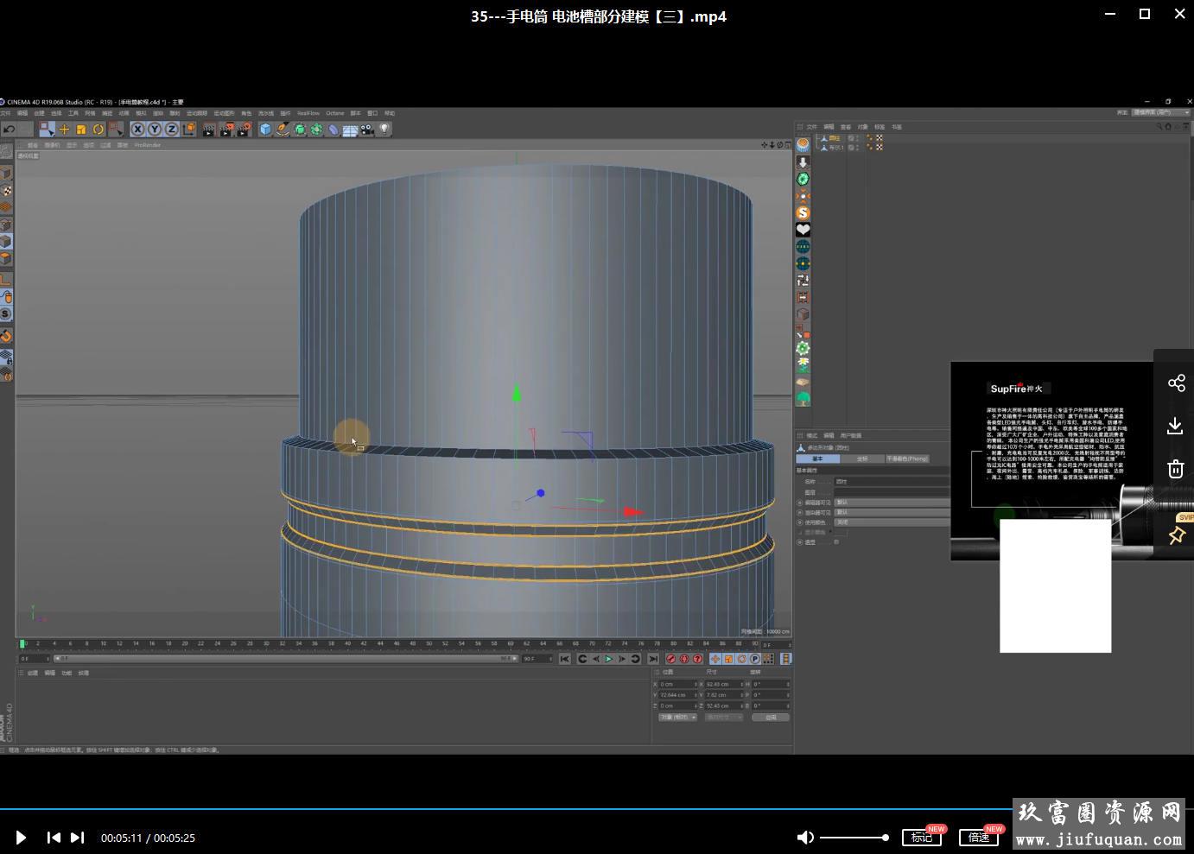Mute the video player volume
The width and height of the screenshot is (1194, 854).
click(805, 838)
